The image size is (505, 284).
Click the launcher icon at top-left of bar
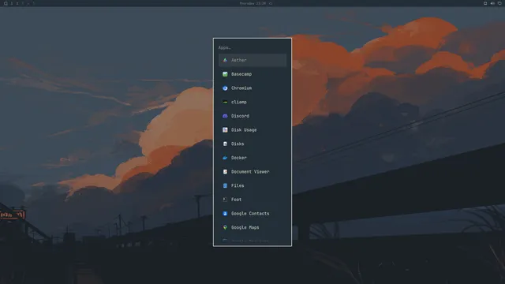pyautogui.click(x=6, y=3)
